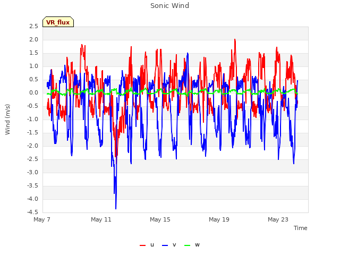Click the VR_flux label badge
340x255 pixels.
[x=58, y=22]
